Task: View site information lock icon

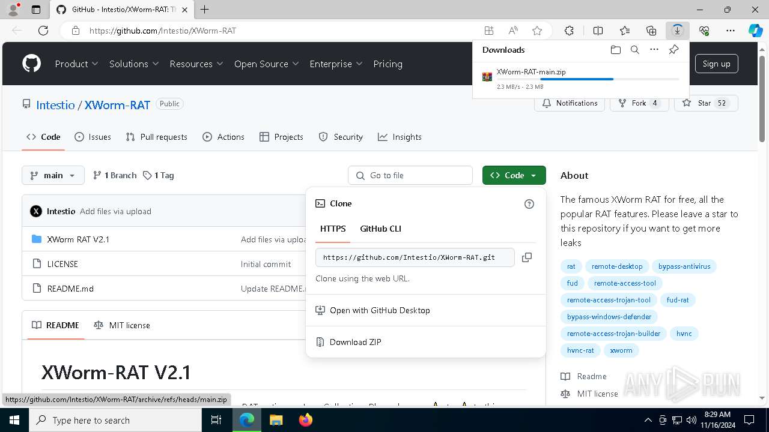Action: coord(76,31)
